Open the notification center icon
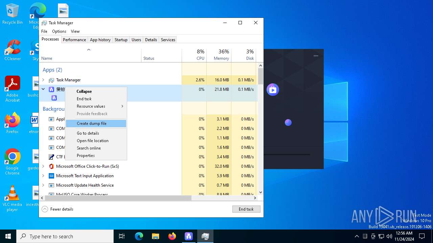 pyautogui.click(x=422, y=236)
